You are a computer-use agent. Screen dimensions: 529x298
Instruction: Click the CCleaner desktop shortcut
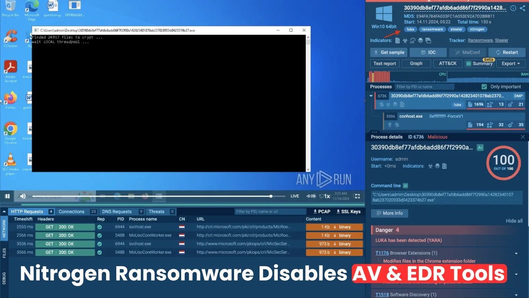pos(11,38)
